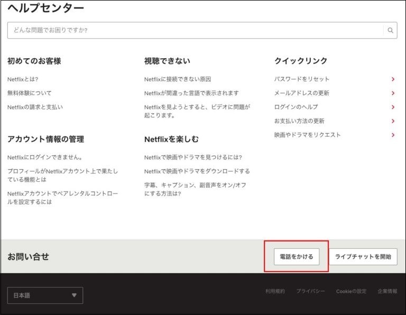Start a live chat with ライブチャットを開始
Image resolution: width=406 pixels, height=315 pixels.
(363, 257)
